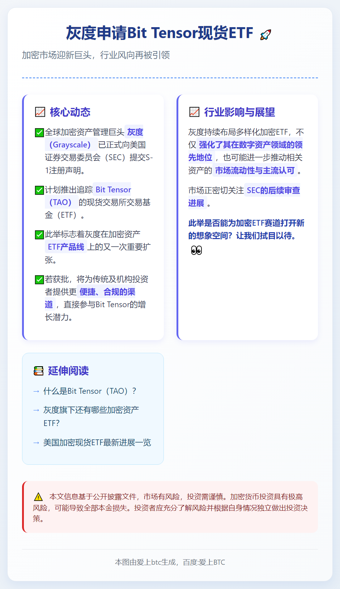
Task: Click the chart icon next to 核心动态
Action: [x=40, y=112]
